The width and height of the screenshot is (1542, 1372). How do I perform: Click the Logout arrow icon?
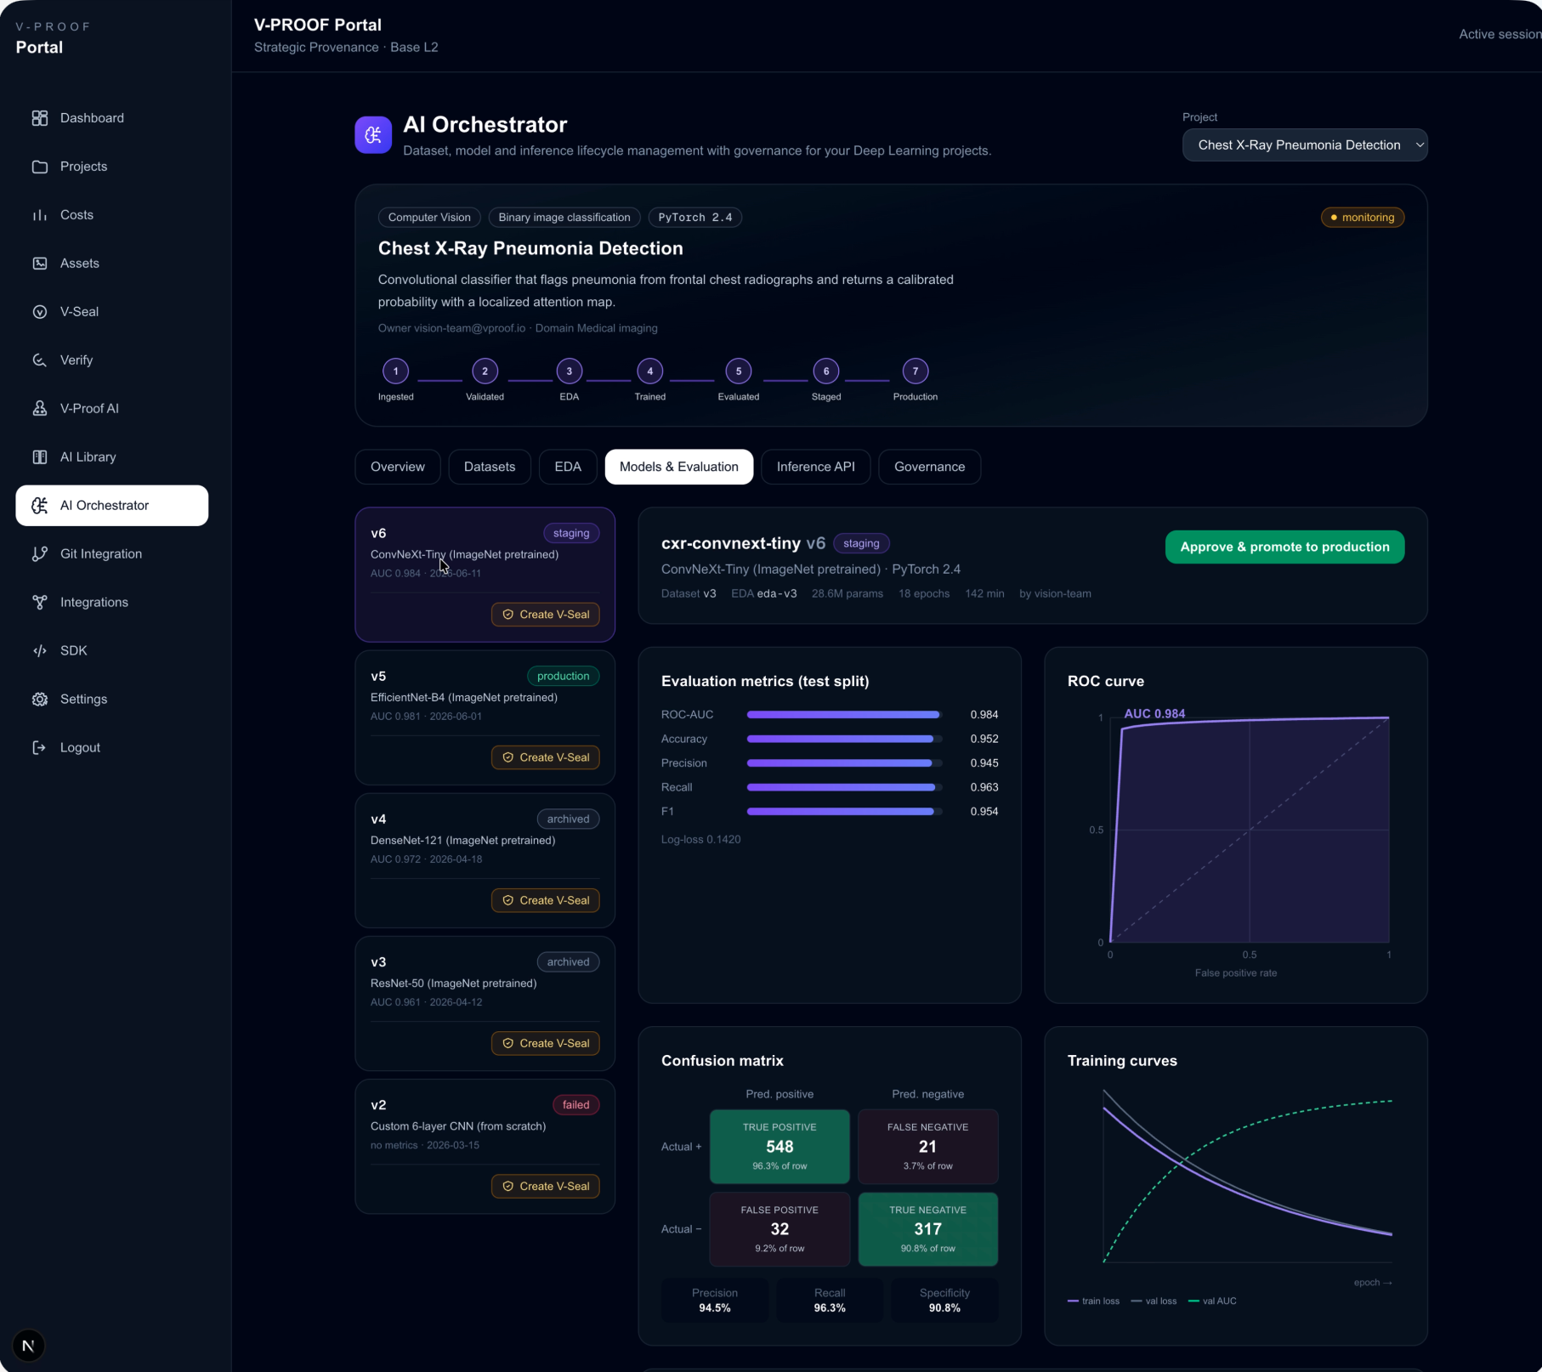(x=40, y=748)
